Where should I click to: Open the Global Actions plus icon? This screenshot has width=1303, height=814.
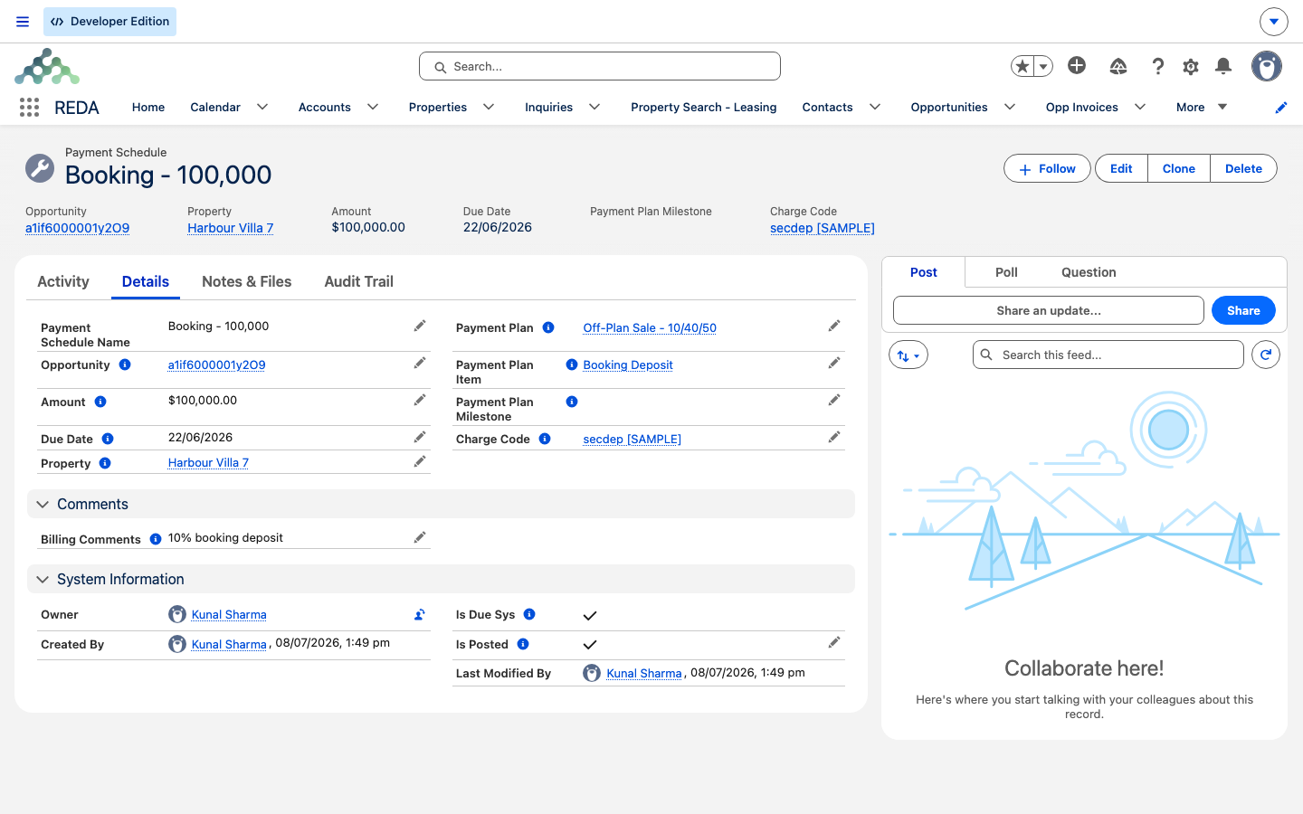[x=1077, y=65]
